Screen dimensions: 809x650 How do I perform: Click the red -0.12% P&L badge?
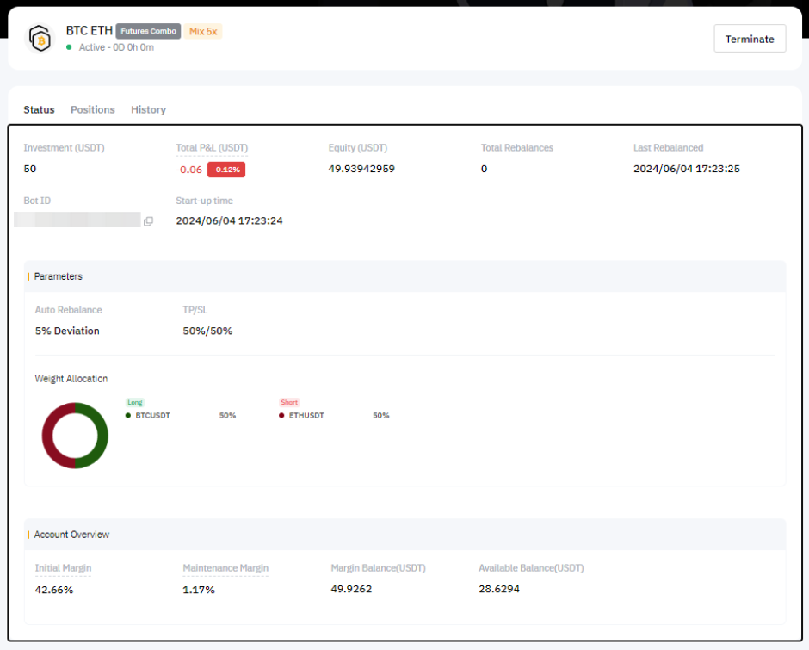click(226, 170)
